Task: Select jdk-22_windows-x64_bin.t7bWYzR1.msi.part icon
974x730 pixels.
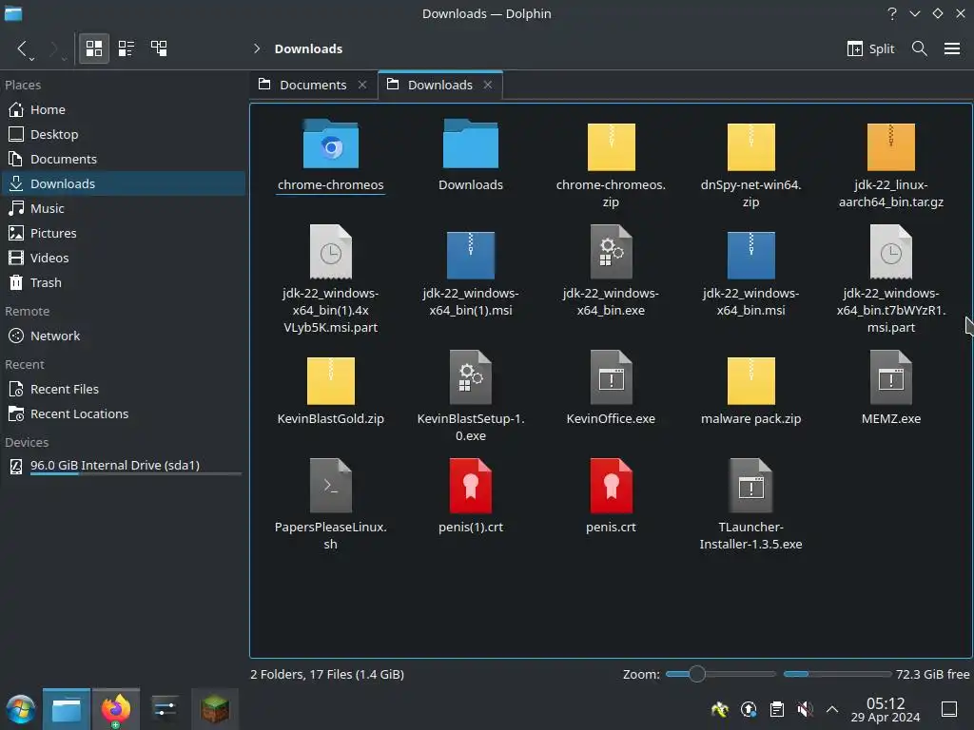Action: click(x=890, y=252)
